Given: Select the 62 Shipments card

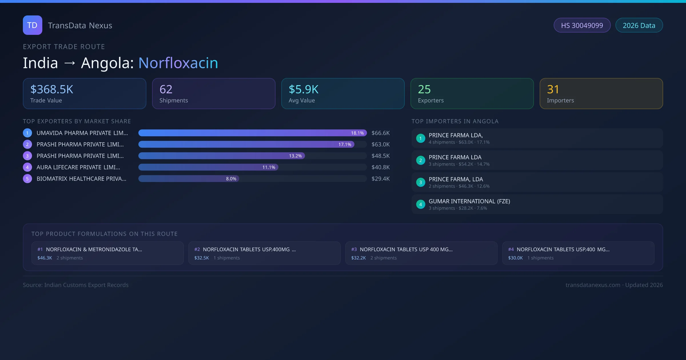Looking at the screenshot, I should pyautogui.click(x=214, y=93).
